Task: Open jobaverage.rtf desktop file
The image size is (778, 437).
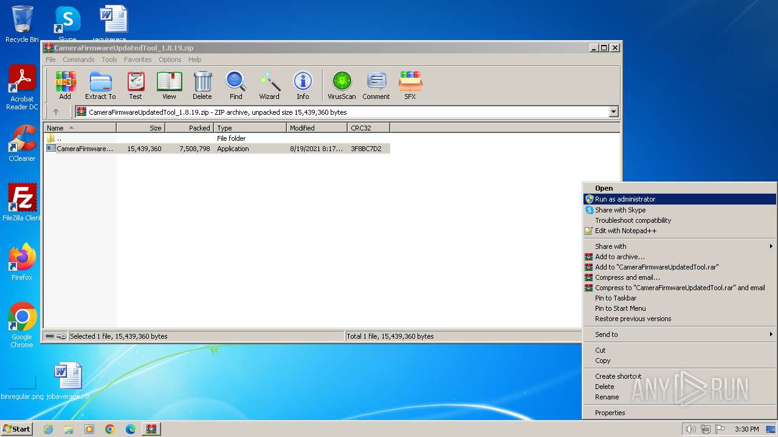Action: [x=68, y=382]
